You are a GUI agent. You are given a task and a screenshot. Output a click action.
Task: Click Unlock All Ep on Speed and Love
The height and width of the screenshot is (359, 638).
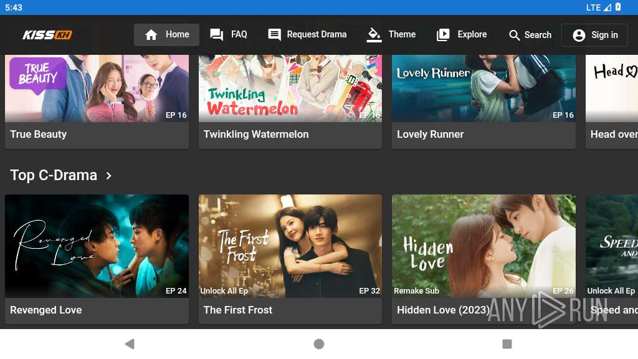point(611,291)
